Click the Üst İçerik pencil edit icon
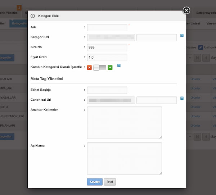The width and height of the screenshot is (216, 195). [201, 47]
